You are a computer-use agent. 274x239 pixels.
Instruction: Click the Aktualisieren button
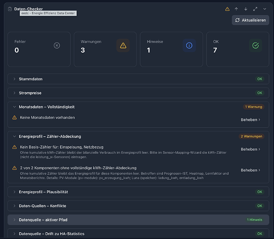[x=251, y=20]
